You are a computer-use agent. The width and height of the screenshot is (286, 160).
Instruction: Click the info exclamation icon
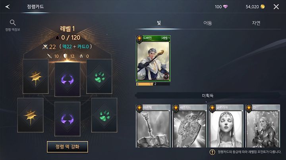(212, 152)
